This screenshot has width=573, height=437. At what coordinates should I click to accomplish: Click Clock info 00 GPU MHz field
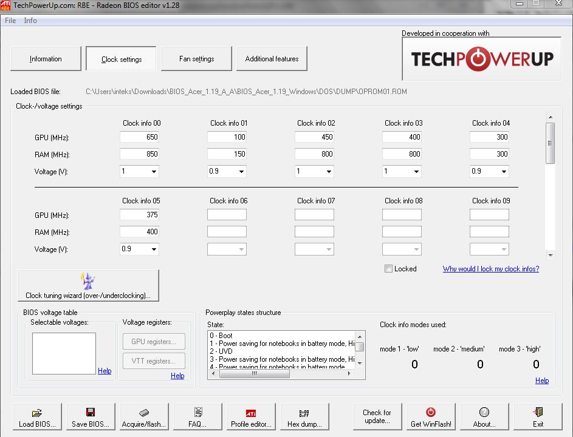pyautogui.click(x=139, y=137)
